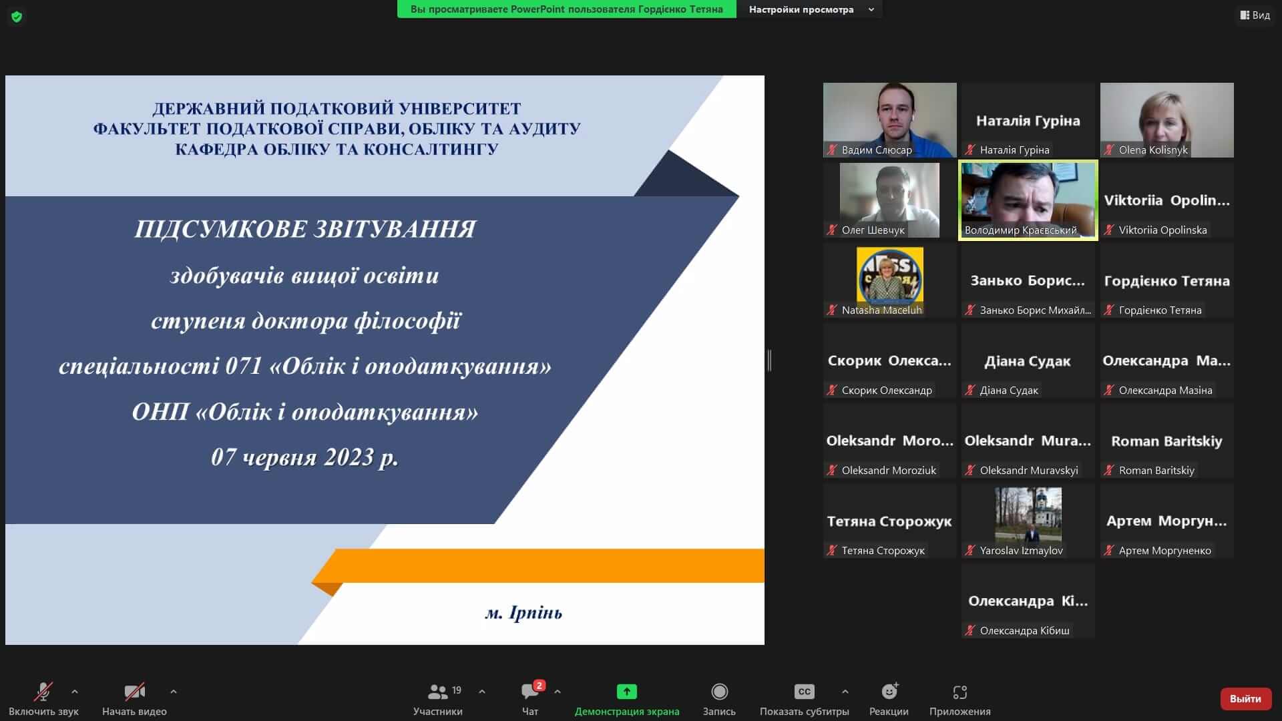Image resolution: width=1282 pixels, height=721 pixels.
Task: Open the Reactions smiley icon
Action: pos(889,692)
